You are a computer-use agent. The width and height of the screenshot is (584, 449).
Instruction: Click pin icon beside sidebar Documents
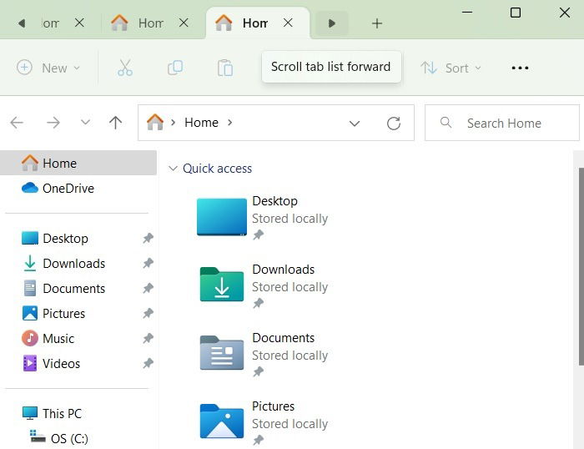pyautogui.click(x=148, y=288)
